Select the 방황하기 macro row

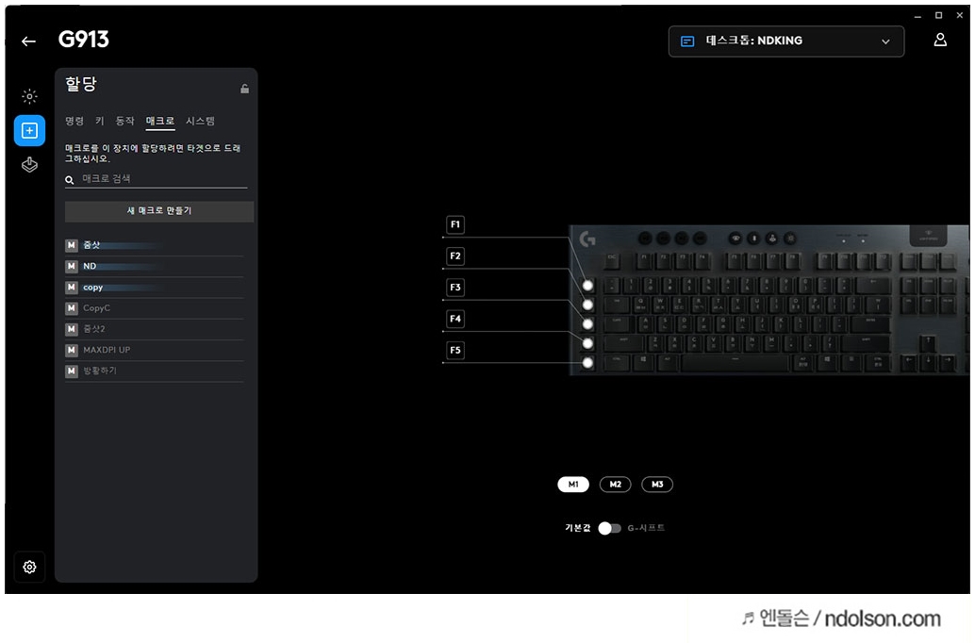(x=155, y=371)
